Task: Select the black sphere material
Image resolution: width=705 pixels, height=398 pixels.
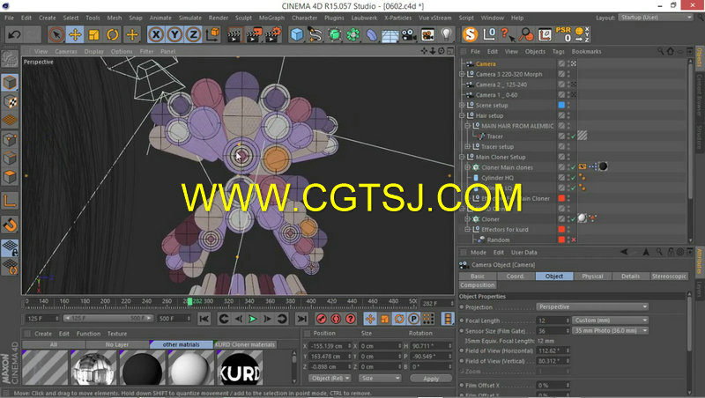Action: click(142, 368)
